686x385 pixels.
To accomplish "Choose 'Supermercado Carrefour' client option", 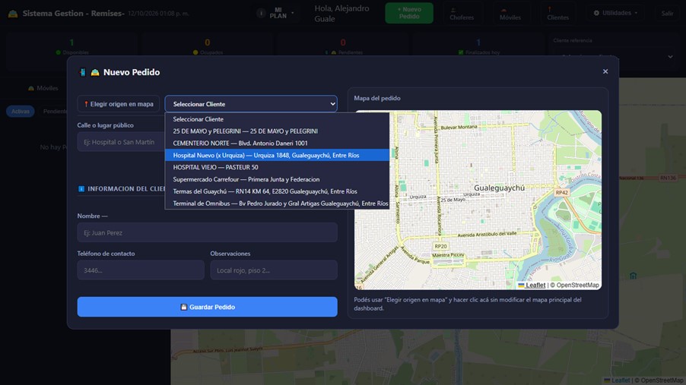I will (x=277, y=180).
